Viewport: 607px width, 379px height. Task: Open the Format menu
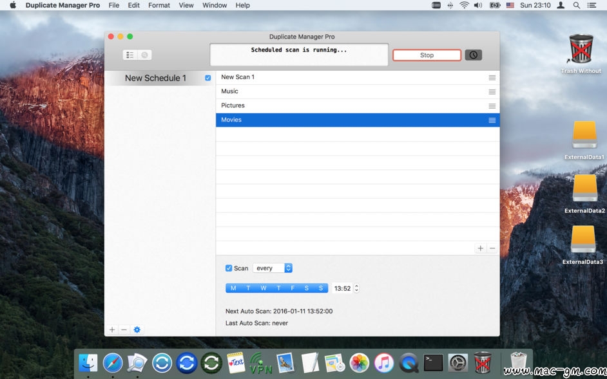(159, 5)
